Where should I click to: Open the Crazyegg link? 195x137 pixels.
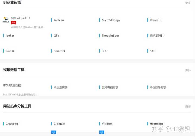[x=12, y=124]
